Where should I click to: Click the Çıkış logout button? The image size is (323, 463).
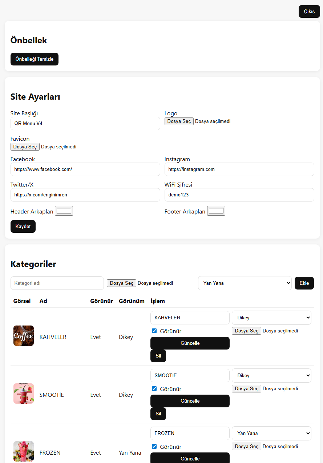tap(309, 12)
